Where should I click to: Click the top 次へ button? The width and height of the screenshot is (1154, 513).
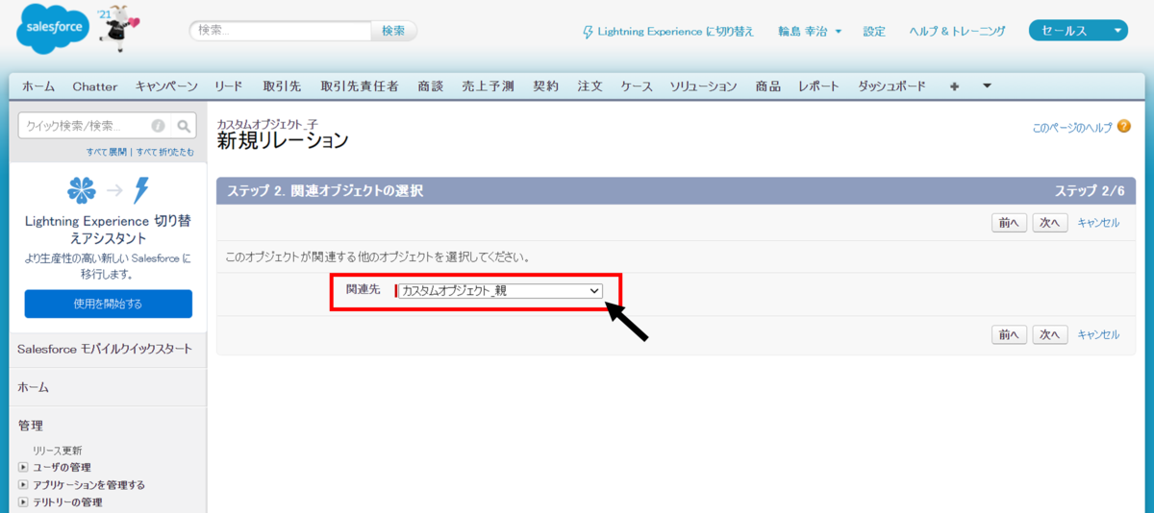[1050, 223]
